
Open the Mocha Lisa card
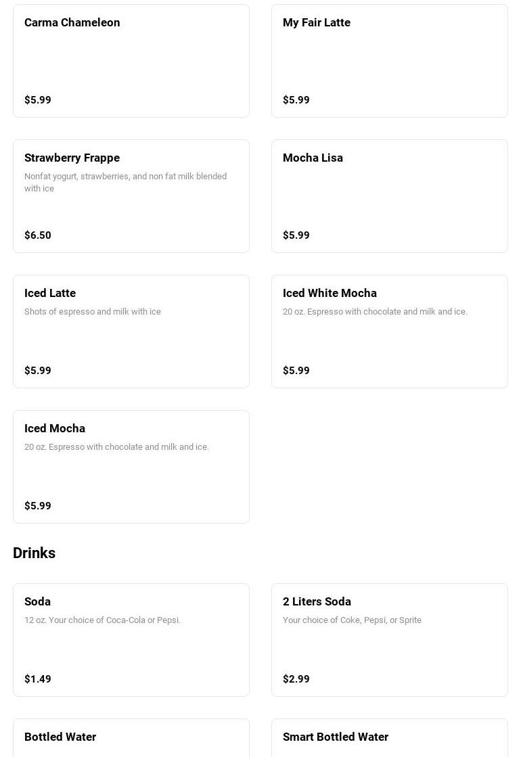(x=389, y=196)
